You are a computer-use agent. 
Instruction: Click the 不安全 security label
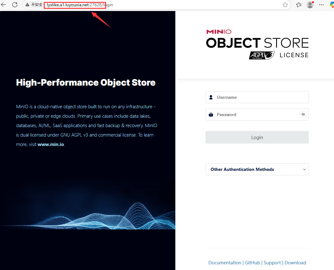37,5
